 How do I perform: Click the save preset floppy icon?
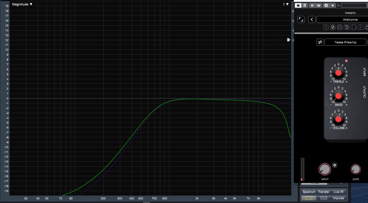point(340,27)
